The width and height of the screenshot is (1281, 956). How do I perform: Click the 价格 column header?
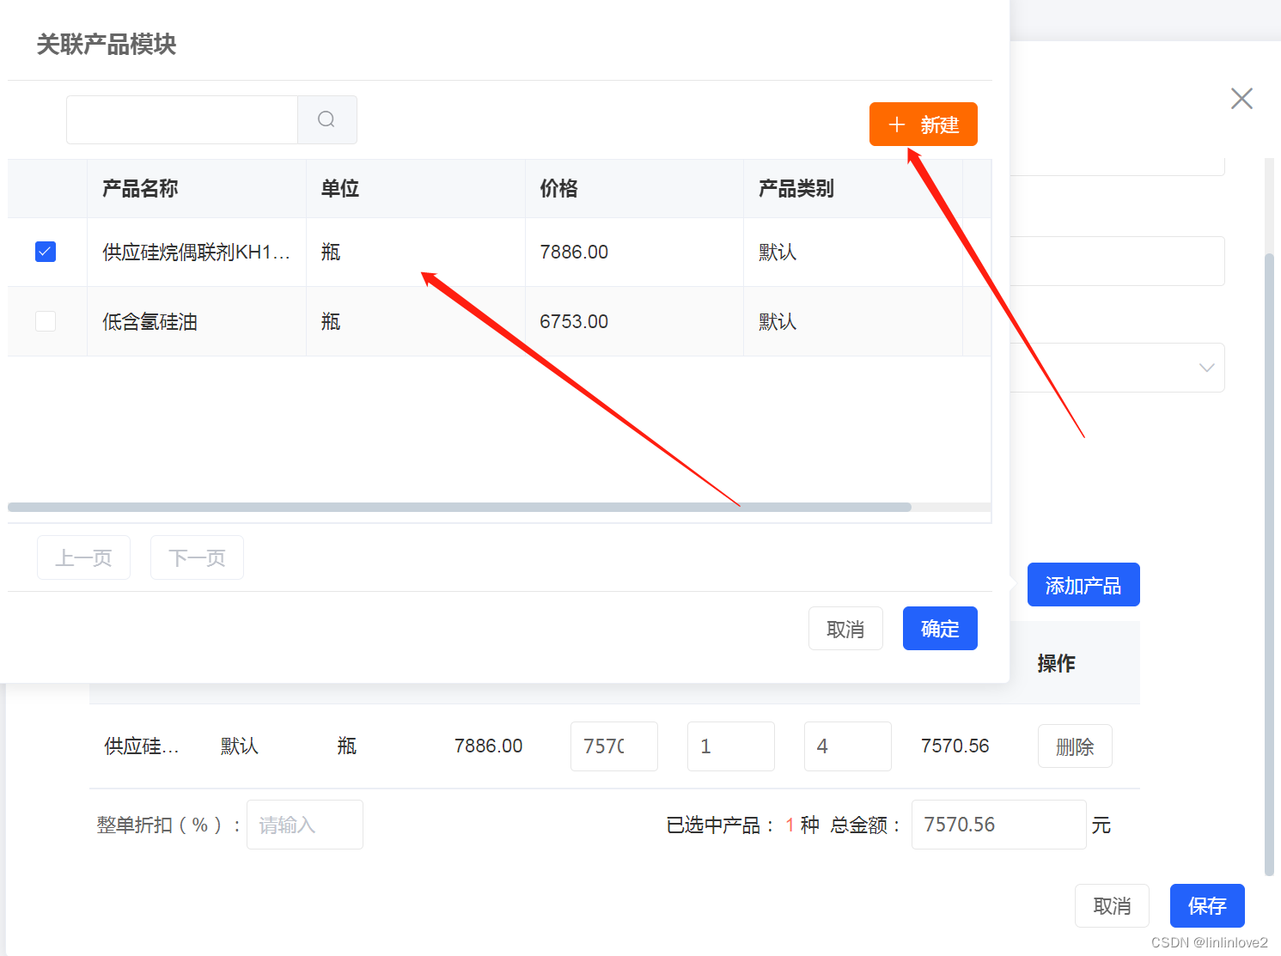tap(634, 188)
